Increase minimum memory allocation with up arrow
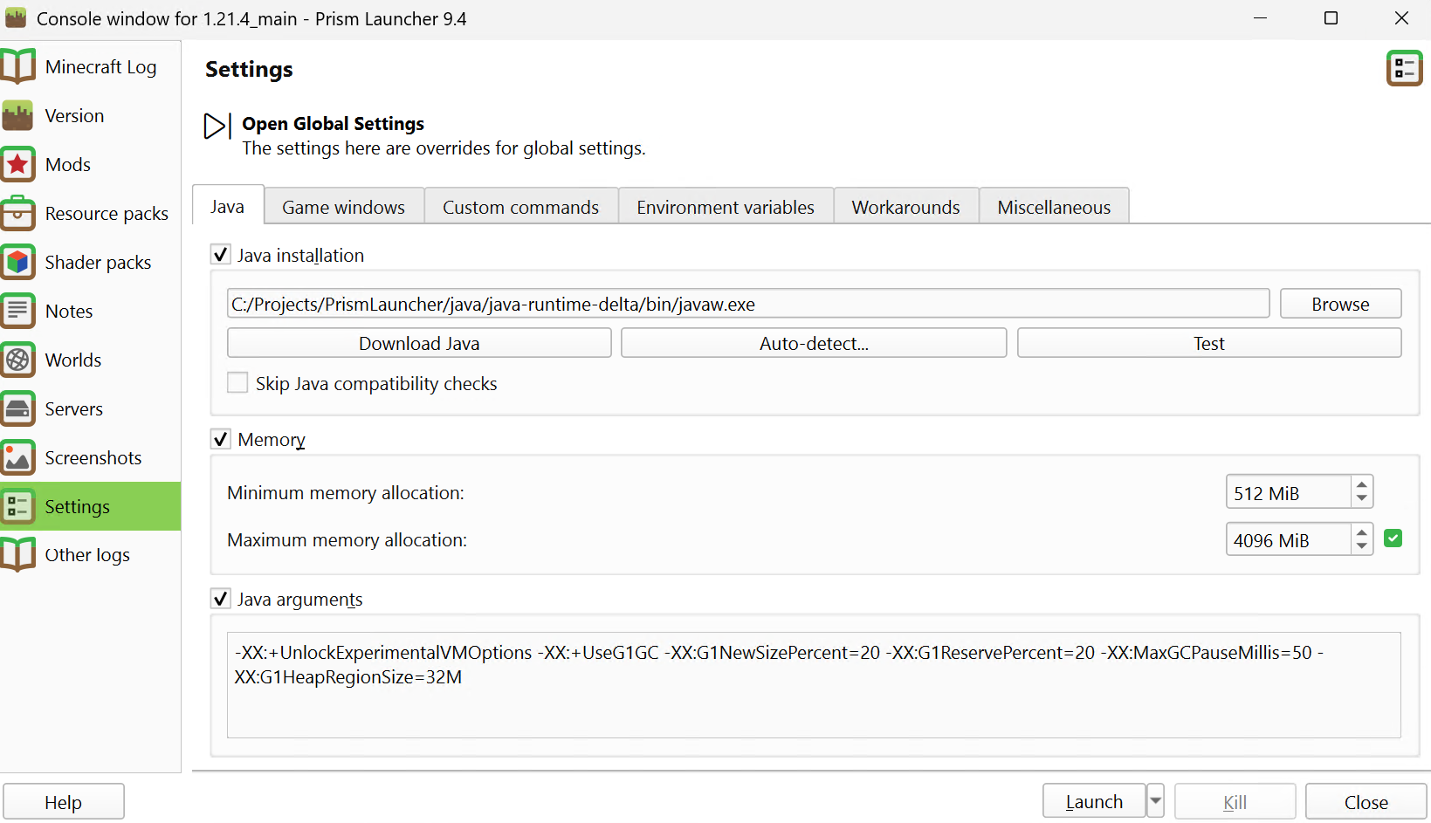The height and width of the screenshot is (823, 1431). 1362,484
